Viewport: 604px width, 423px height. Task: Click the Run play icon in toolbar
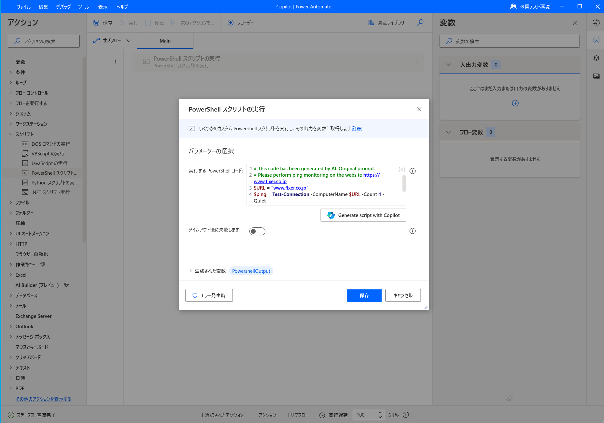pyautogui.click(x=122, y=23)
